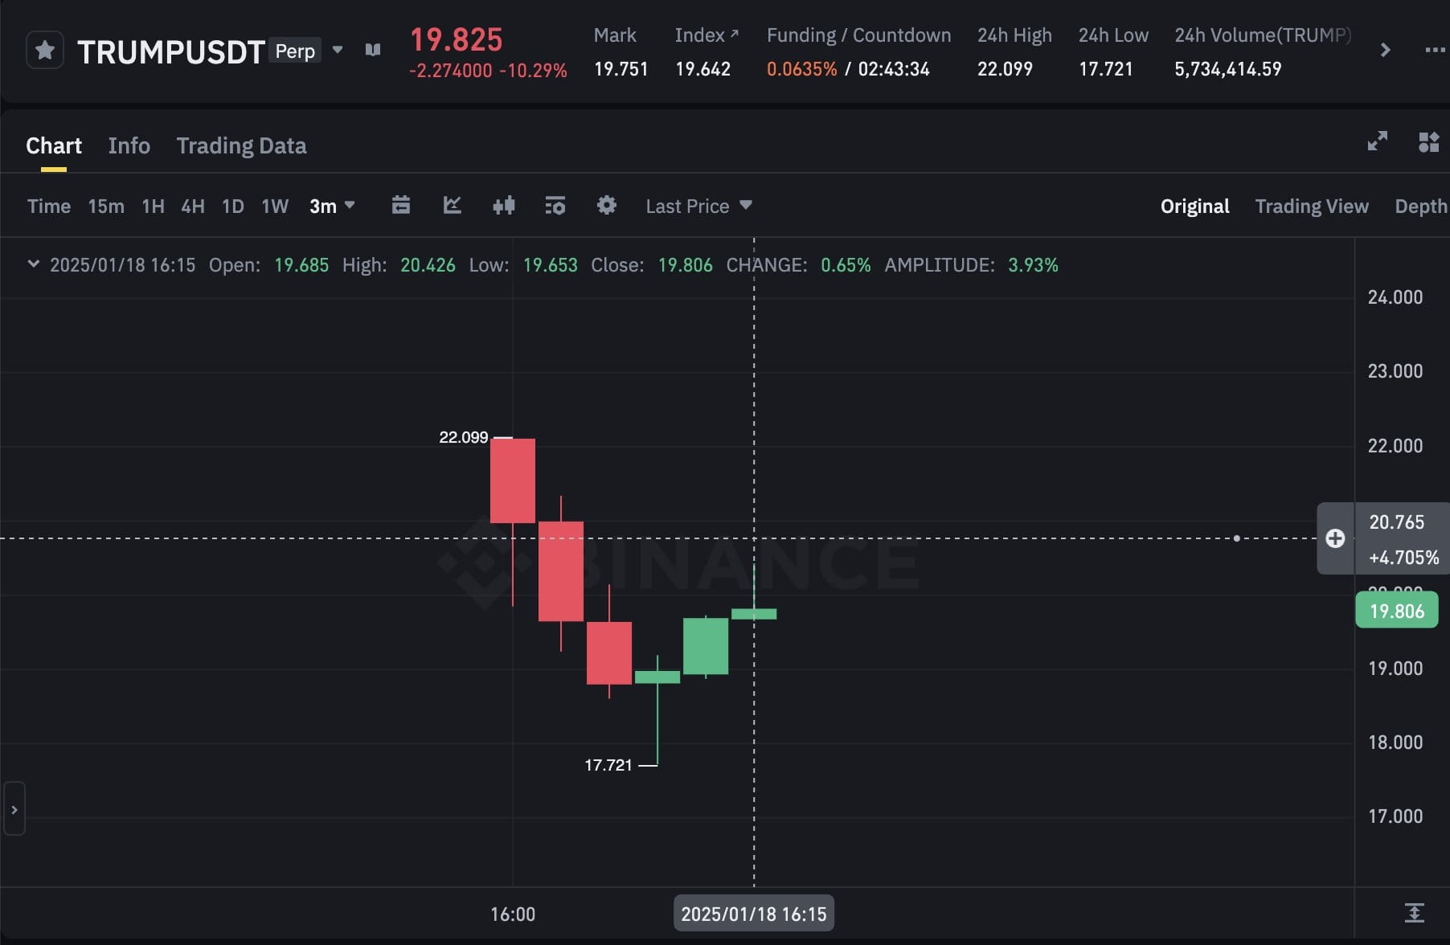The image size is (1450, 945).
Task: Select the 4H chart interval
Action: [193, 207]
